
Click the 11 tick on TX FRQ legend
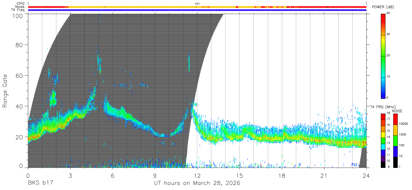coord(389,155)
